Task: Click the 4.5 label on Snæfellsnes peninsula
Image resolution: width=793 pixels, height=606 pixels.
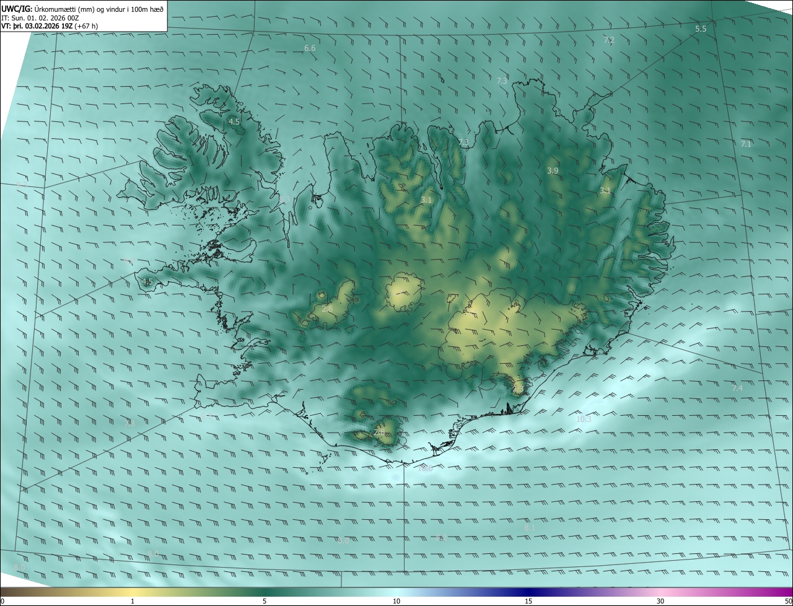Action: pyautogui.click(x=147, y=282)
